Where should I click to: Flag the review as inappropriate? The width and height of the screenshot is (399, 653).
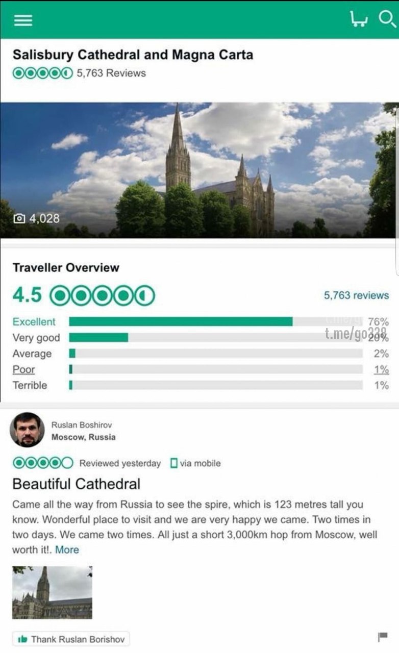coord(382,637)
